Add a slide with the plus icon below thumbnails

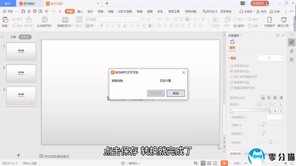(x=19, y=155)
